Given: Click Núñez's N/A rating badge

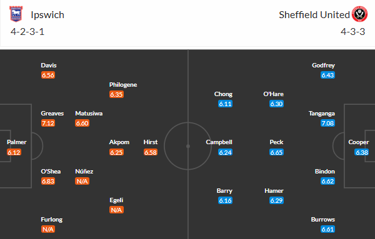Looking at the screenshot, I should (x=82, y=181).
